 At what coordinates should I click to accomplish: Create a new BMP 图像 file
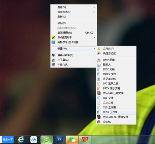116,60
